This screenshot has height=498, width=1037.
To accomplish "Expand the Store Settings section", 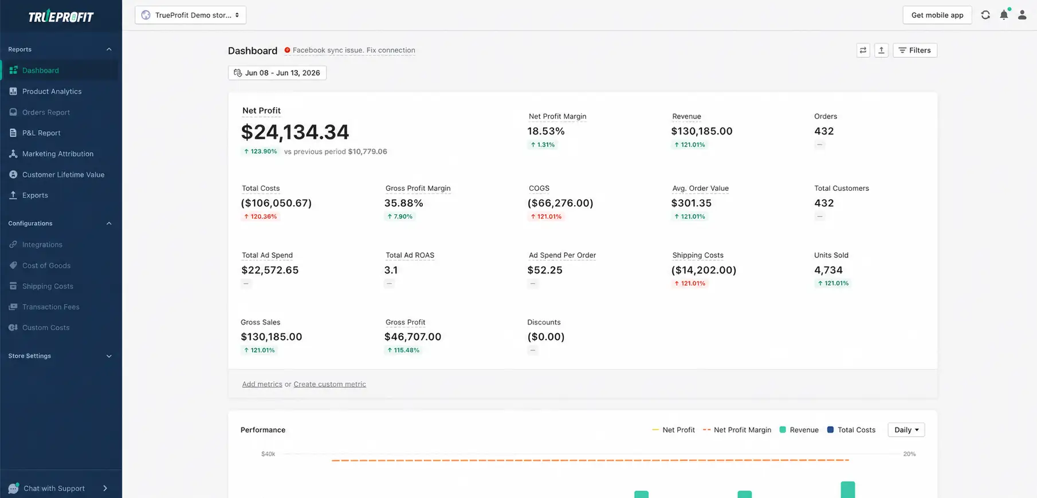I will click(x=109, y=356).
